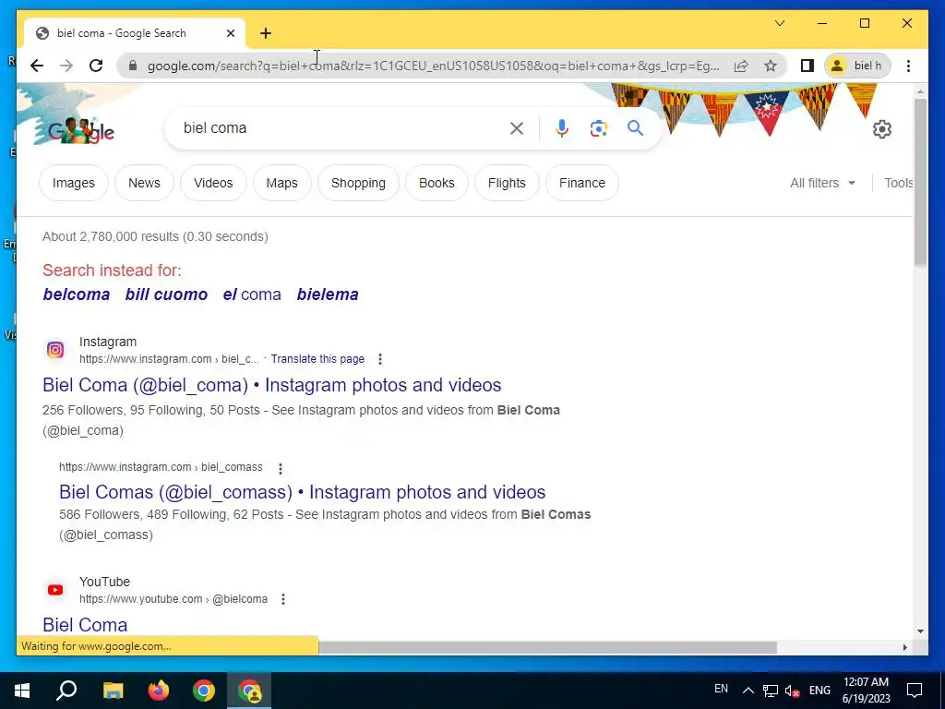Image resolution: width=945 pixels, height=709 pixels.
Task: Open more options for biel_coma Instagram result
Action: [379, 359]
